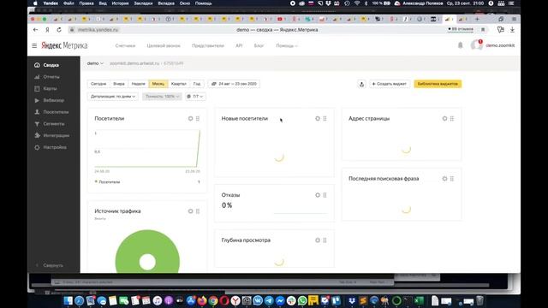The width and height of the screenshot is (548, 308).
Task: Click the Интеграции puzzle icon
Action: 37,135
